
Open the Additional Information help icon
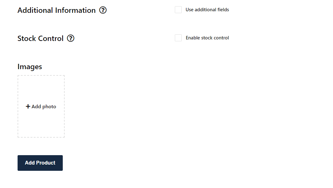pos(103,10)
